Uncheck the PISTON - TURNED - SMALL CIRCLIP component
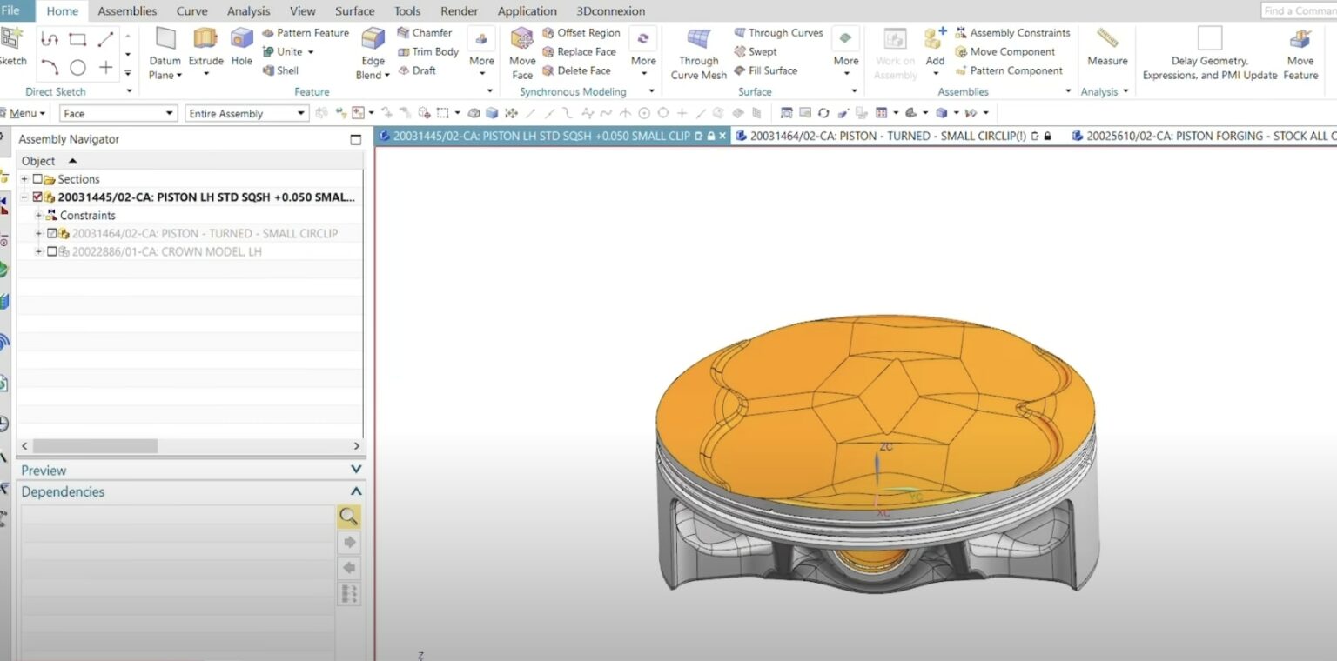The width and height of the screenshot is (1337, 661). tap(52, 233)
